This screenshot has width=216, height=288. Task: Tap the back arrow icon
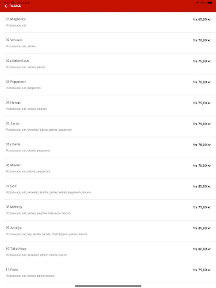point(6,6)
